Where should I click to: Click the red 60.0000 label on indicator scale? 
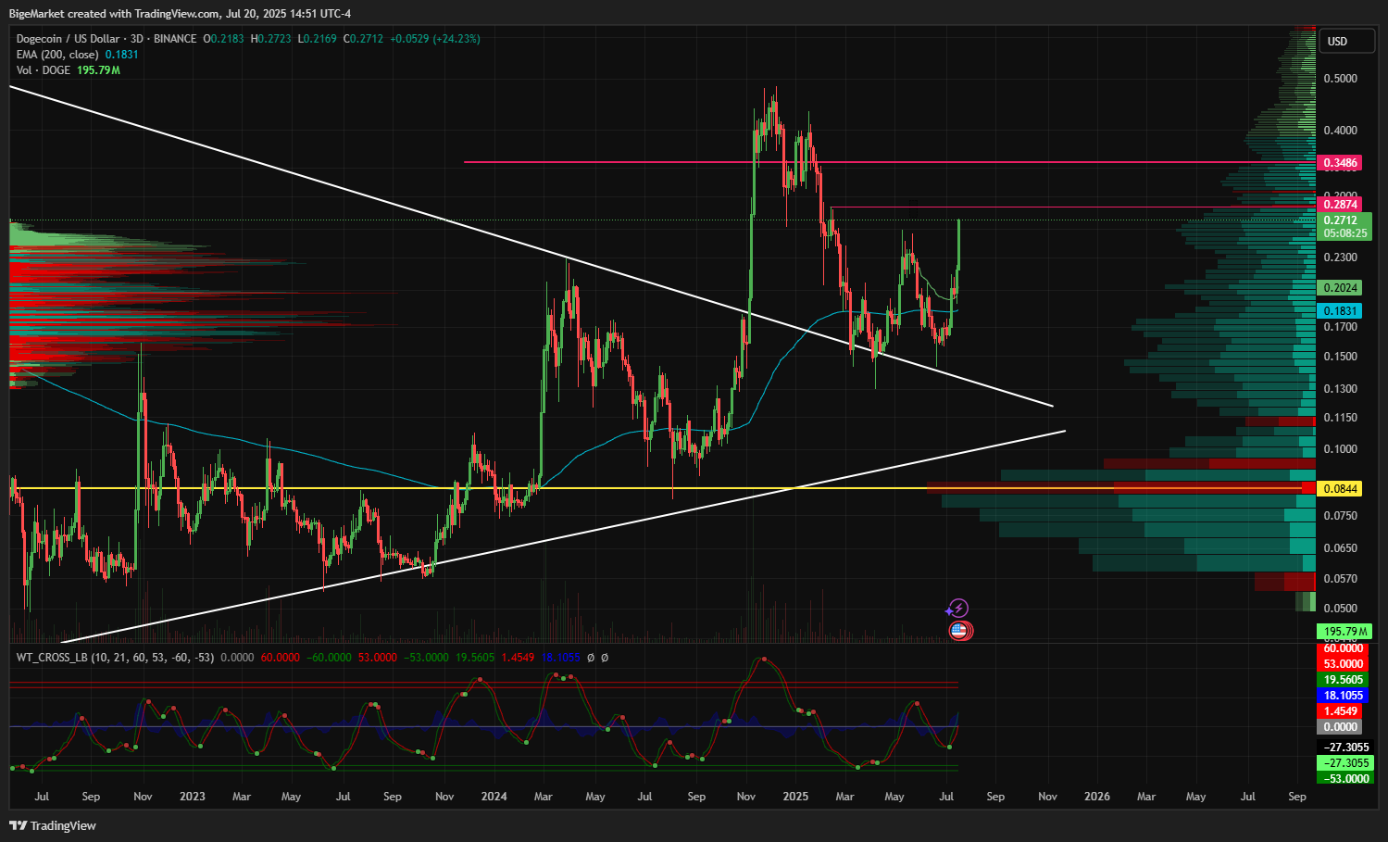click(1344, 648)
